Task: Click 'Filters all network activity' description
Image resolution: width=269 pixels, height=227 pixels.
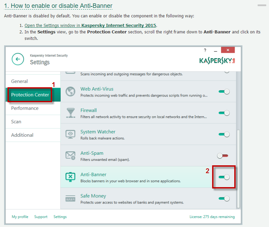Action: tap(144, 117)
